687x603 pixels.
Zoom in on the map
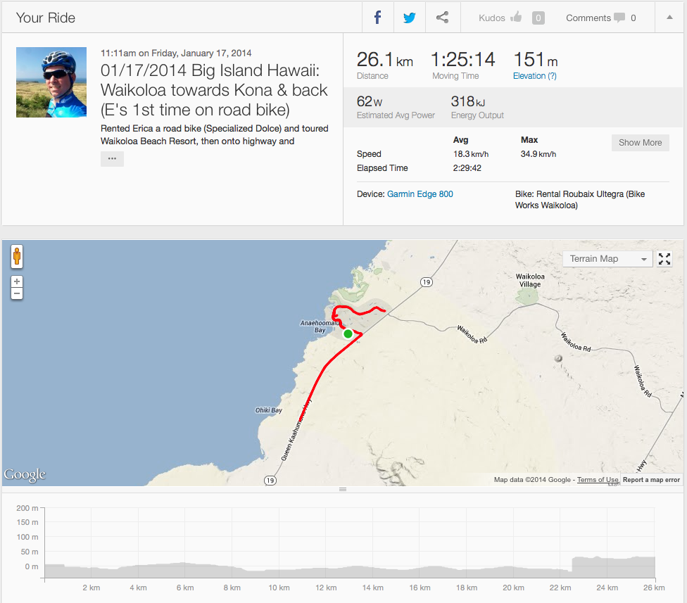click(17, 281)
